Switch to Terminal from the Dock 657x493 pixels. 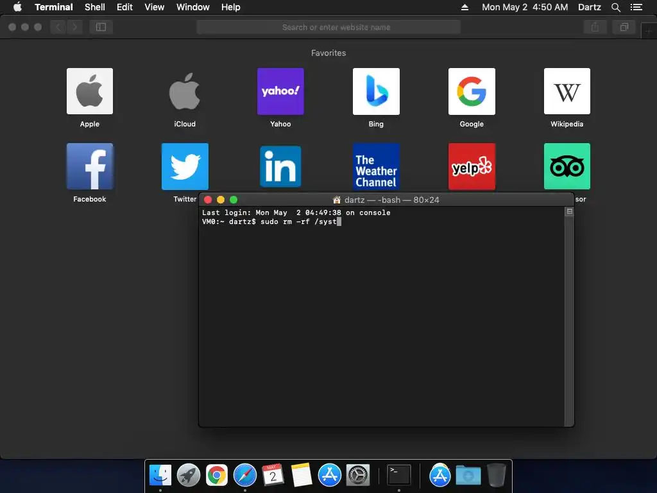point(399,476)
